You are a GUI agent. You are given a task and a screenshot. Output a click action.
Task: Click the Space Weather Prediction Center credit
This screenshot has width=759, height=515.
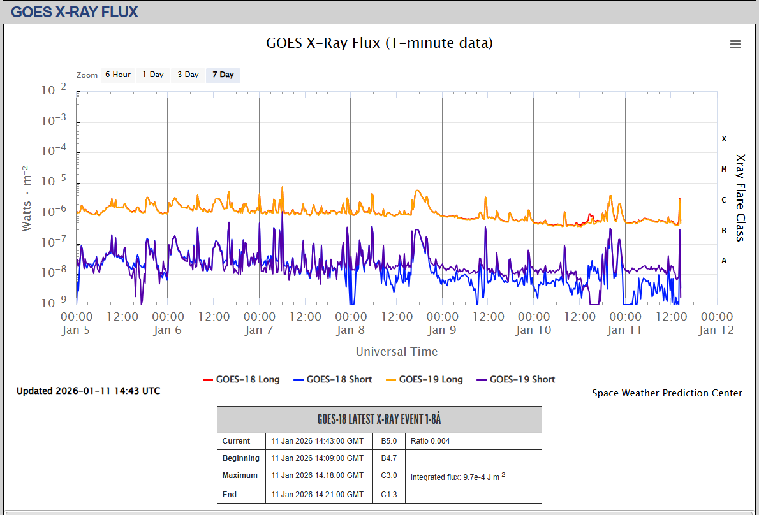coord(667,393)
